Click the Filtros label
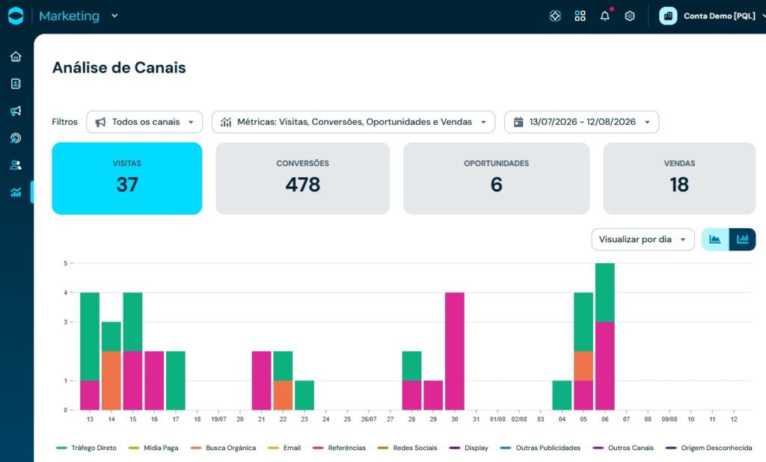The height and width of the screenshot is (462, 766). point(64,122)
